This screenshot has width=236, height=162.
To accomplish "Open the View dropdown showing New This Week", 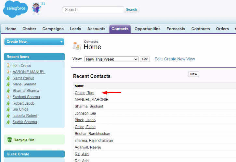I will point(111,59).
